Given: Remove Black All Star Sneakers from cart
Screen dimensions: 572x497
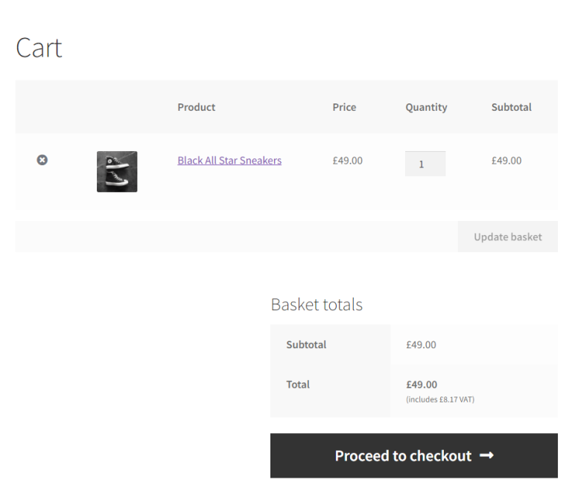Looking at the screenshot, I should pyautogui.click(x=42, y=160).
